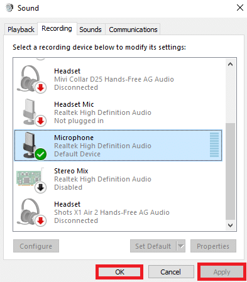Switch to the Playback tab
The width and height of the screenshot is (247, 282).
coord(21,30)
